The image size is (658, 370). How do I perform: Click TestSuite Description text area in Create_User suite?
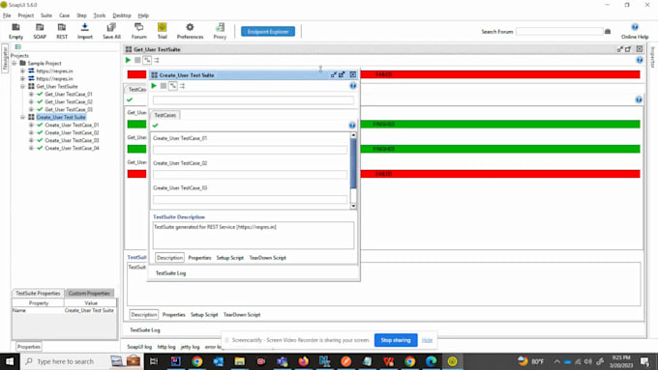pyautogui.click(x=254, y=235)
